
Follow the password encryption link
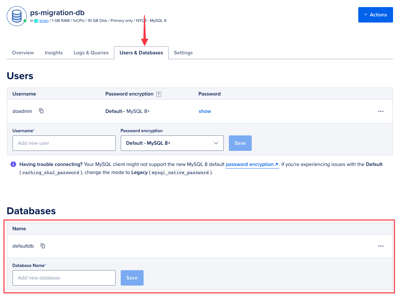(x=252, y=164)
